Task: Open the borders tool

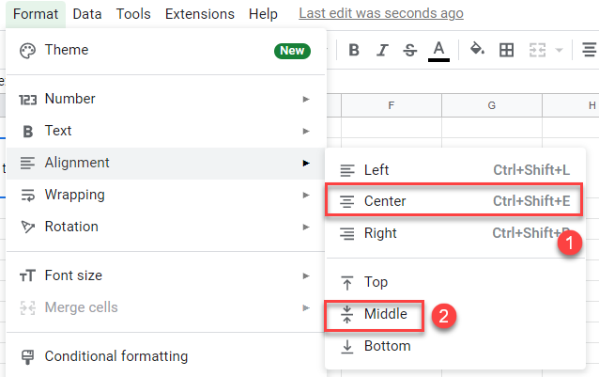Action: (506, 50)
